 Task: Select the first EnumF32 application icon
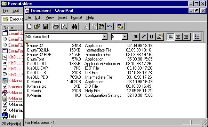pyautogui.click(x=5, y=33)
